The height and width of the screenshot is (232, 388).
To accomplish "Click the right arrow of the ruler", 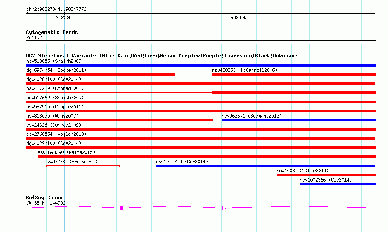I will pyautogui.click(x=374, y=14).
